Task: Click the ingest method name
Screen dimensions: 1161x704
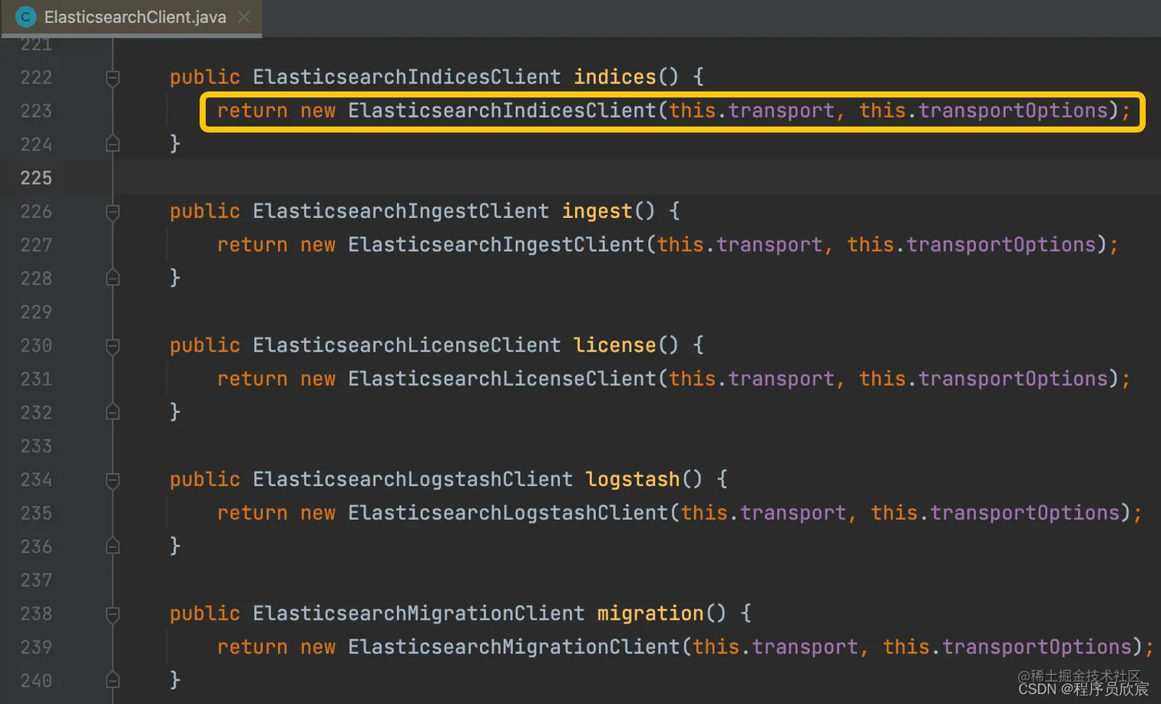Action: [x=597, y=211]
